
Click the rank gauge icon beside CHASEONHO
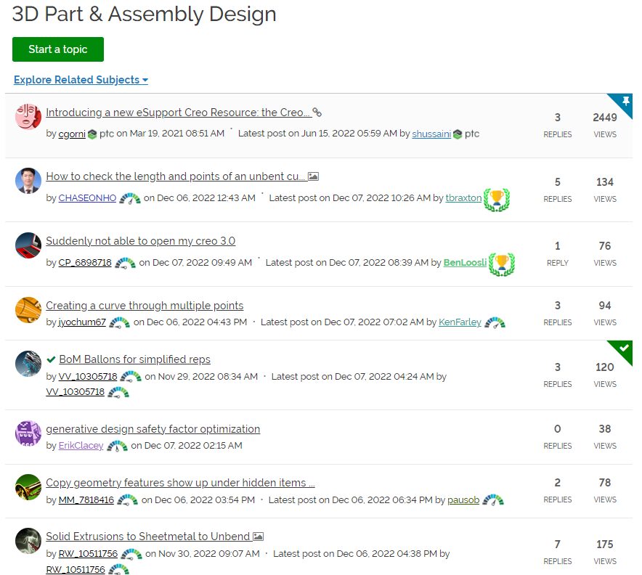130,198
